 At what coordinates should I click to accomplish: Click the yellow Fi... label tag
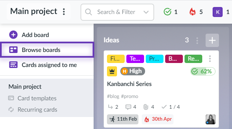click(x=116, y=59)
